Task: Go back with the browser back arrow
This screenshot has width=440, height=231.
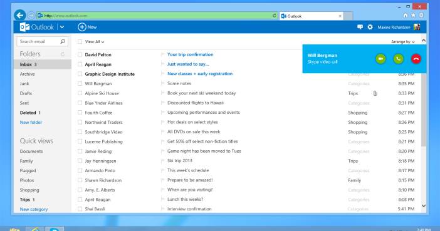Action: 19,15
